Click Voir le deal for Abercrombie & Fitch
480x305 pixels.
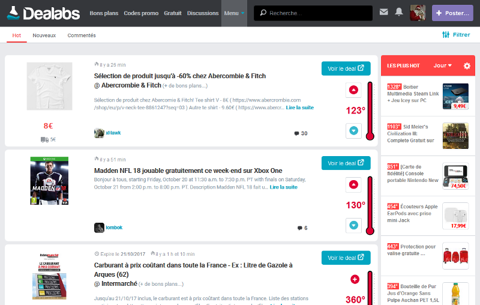(346, 68)
